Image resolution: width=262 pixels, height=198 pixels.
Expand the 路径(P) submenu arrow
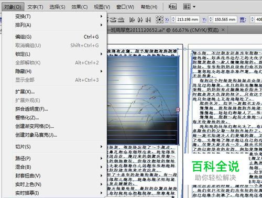coord(101,158)
